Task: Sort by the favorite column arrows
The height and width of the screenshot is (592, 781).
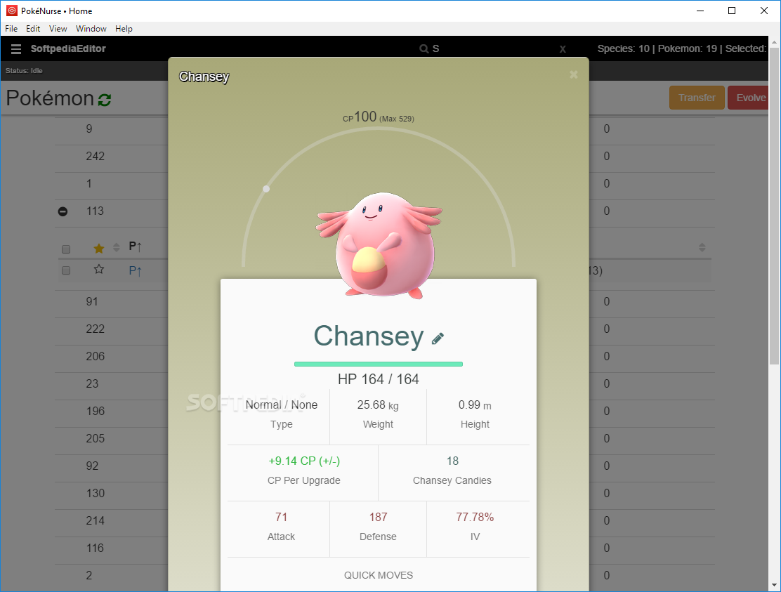Action: click(x=117, y=247)
